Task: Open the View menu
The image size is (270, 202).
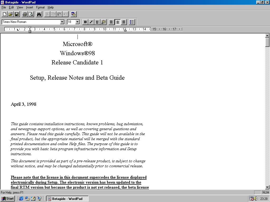Action: tap(20, 7)
